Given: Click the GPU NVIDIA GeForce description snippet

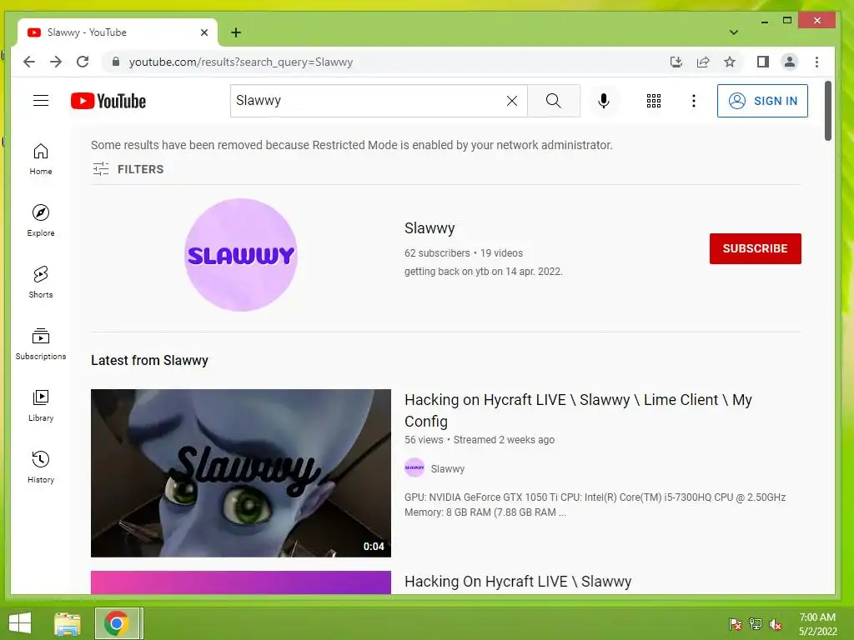Looking at the screenshot, I should click(x=595, y=504).
